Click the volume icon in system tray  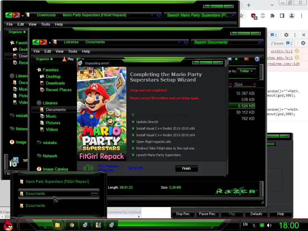tap(269, 225)
